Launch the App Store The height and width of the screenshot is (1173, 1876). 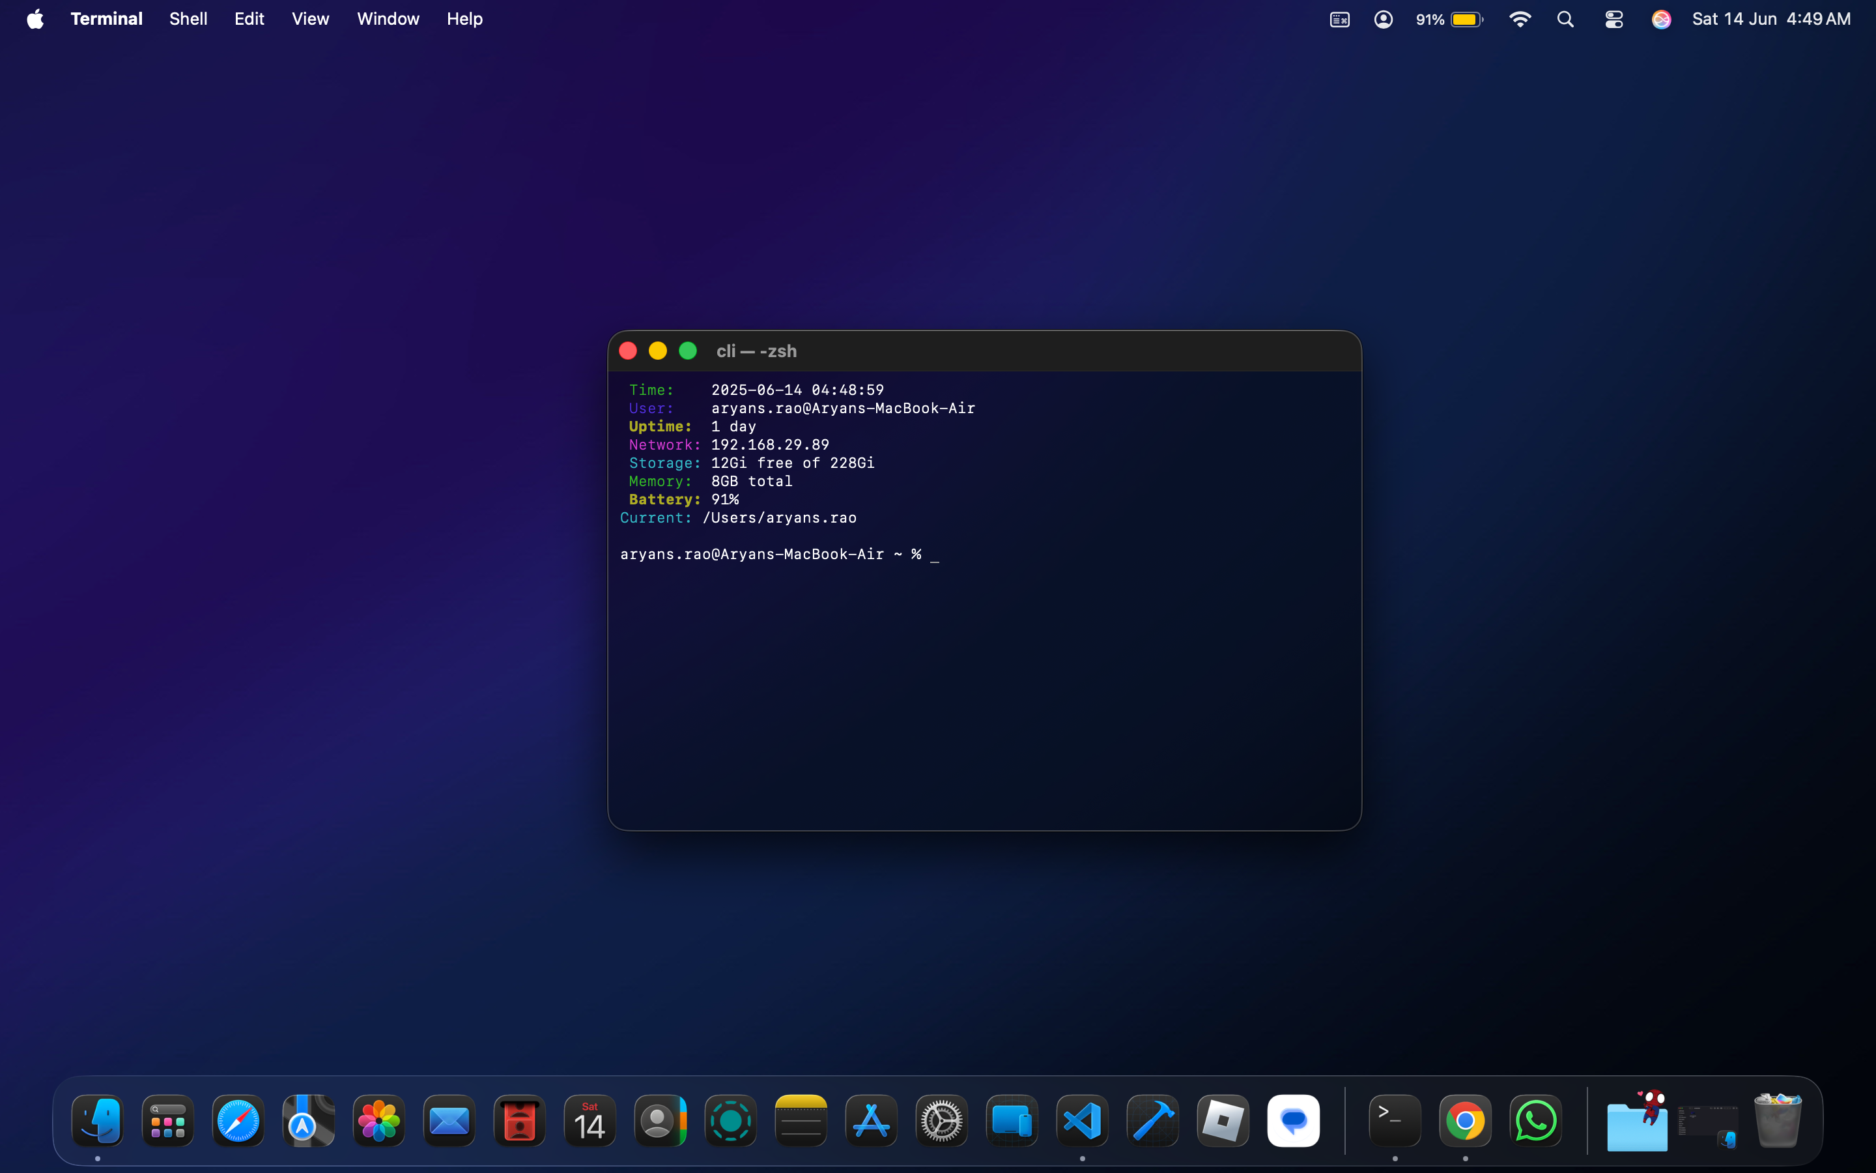[x=870, y=1120]
